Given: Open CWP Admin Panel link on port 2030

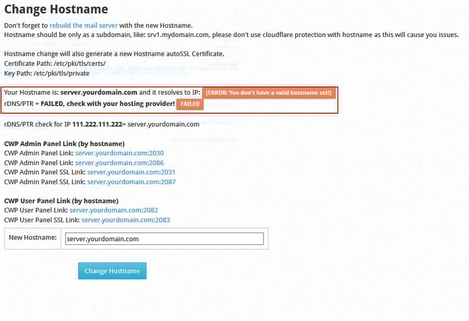Looking at the screenshot, I should (120, 153).
